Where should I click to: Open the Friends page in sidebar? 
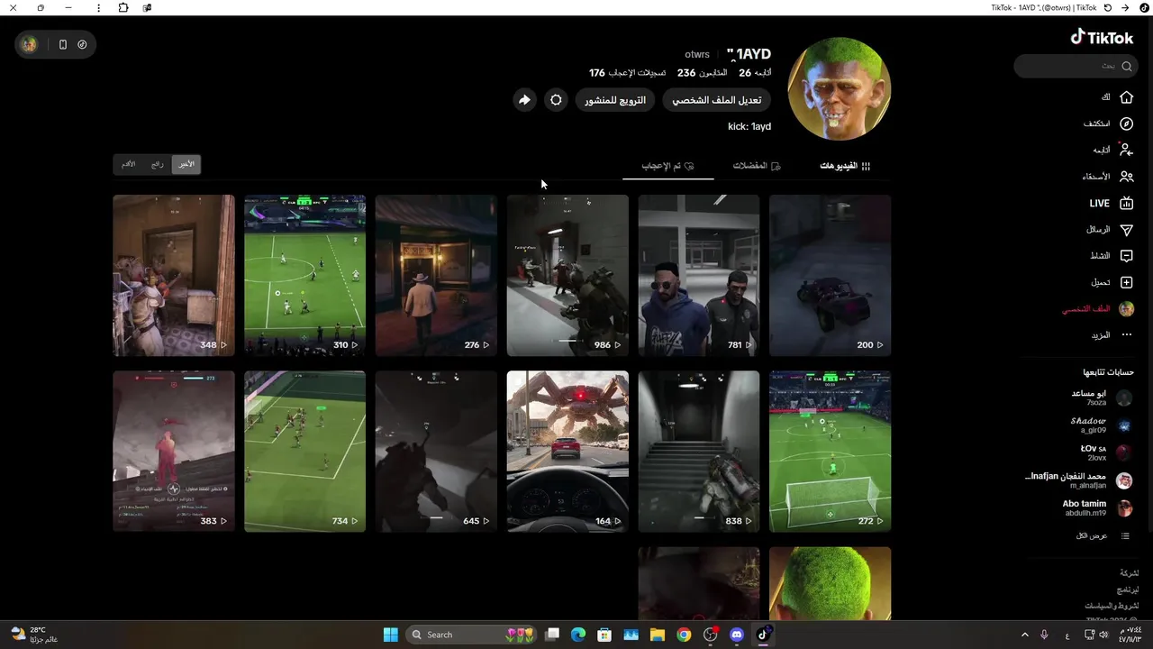click(x=1106, y=177)
